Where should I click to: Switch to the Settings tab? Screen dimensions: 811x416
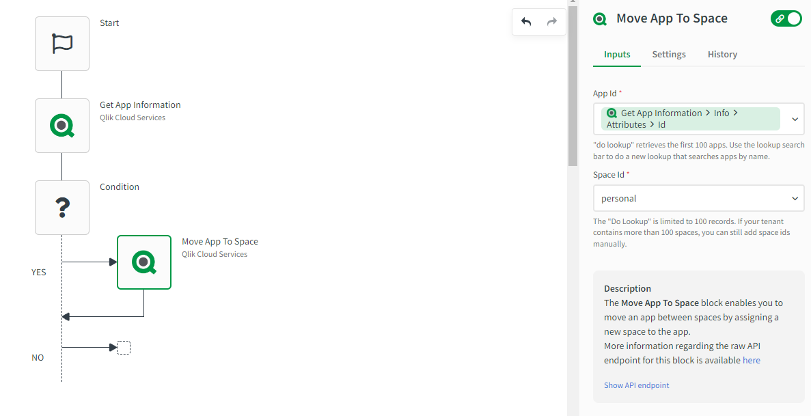[669, 55]
